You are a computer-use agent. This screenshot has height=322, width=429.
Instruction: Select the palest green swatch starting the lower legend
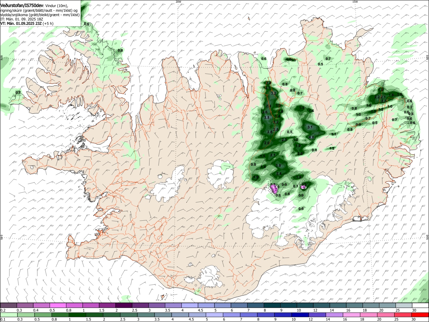click(x=8, y=315)
